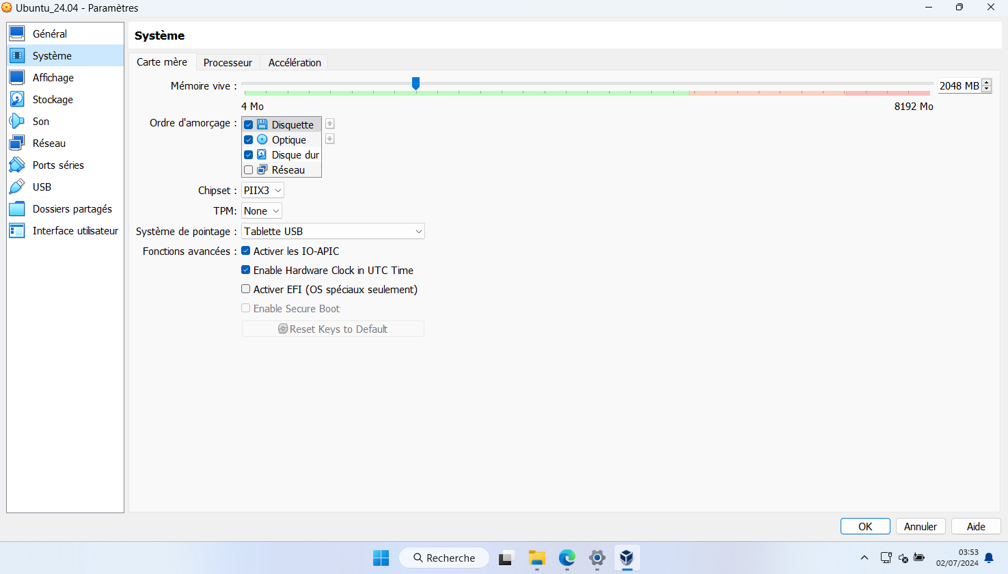Decrease memory with spinner down arrow

point(987,89)
